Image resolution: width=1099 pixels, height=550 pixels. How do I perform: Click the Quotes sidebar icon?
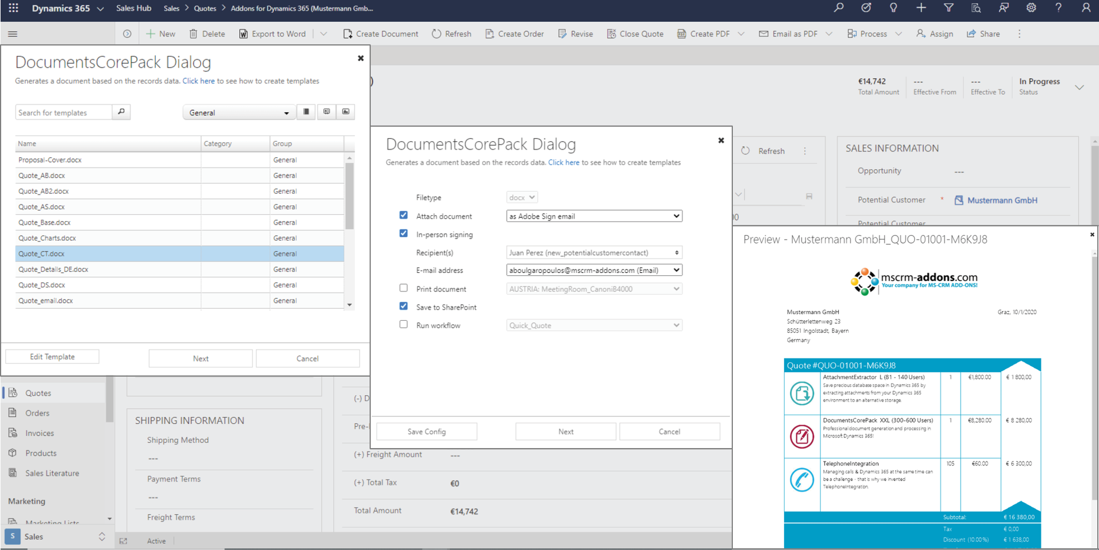(x=13, y=393)
